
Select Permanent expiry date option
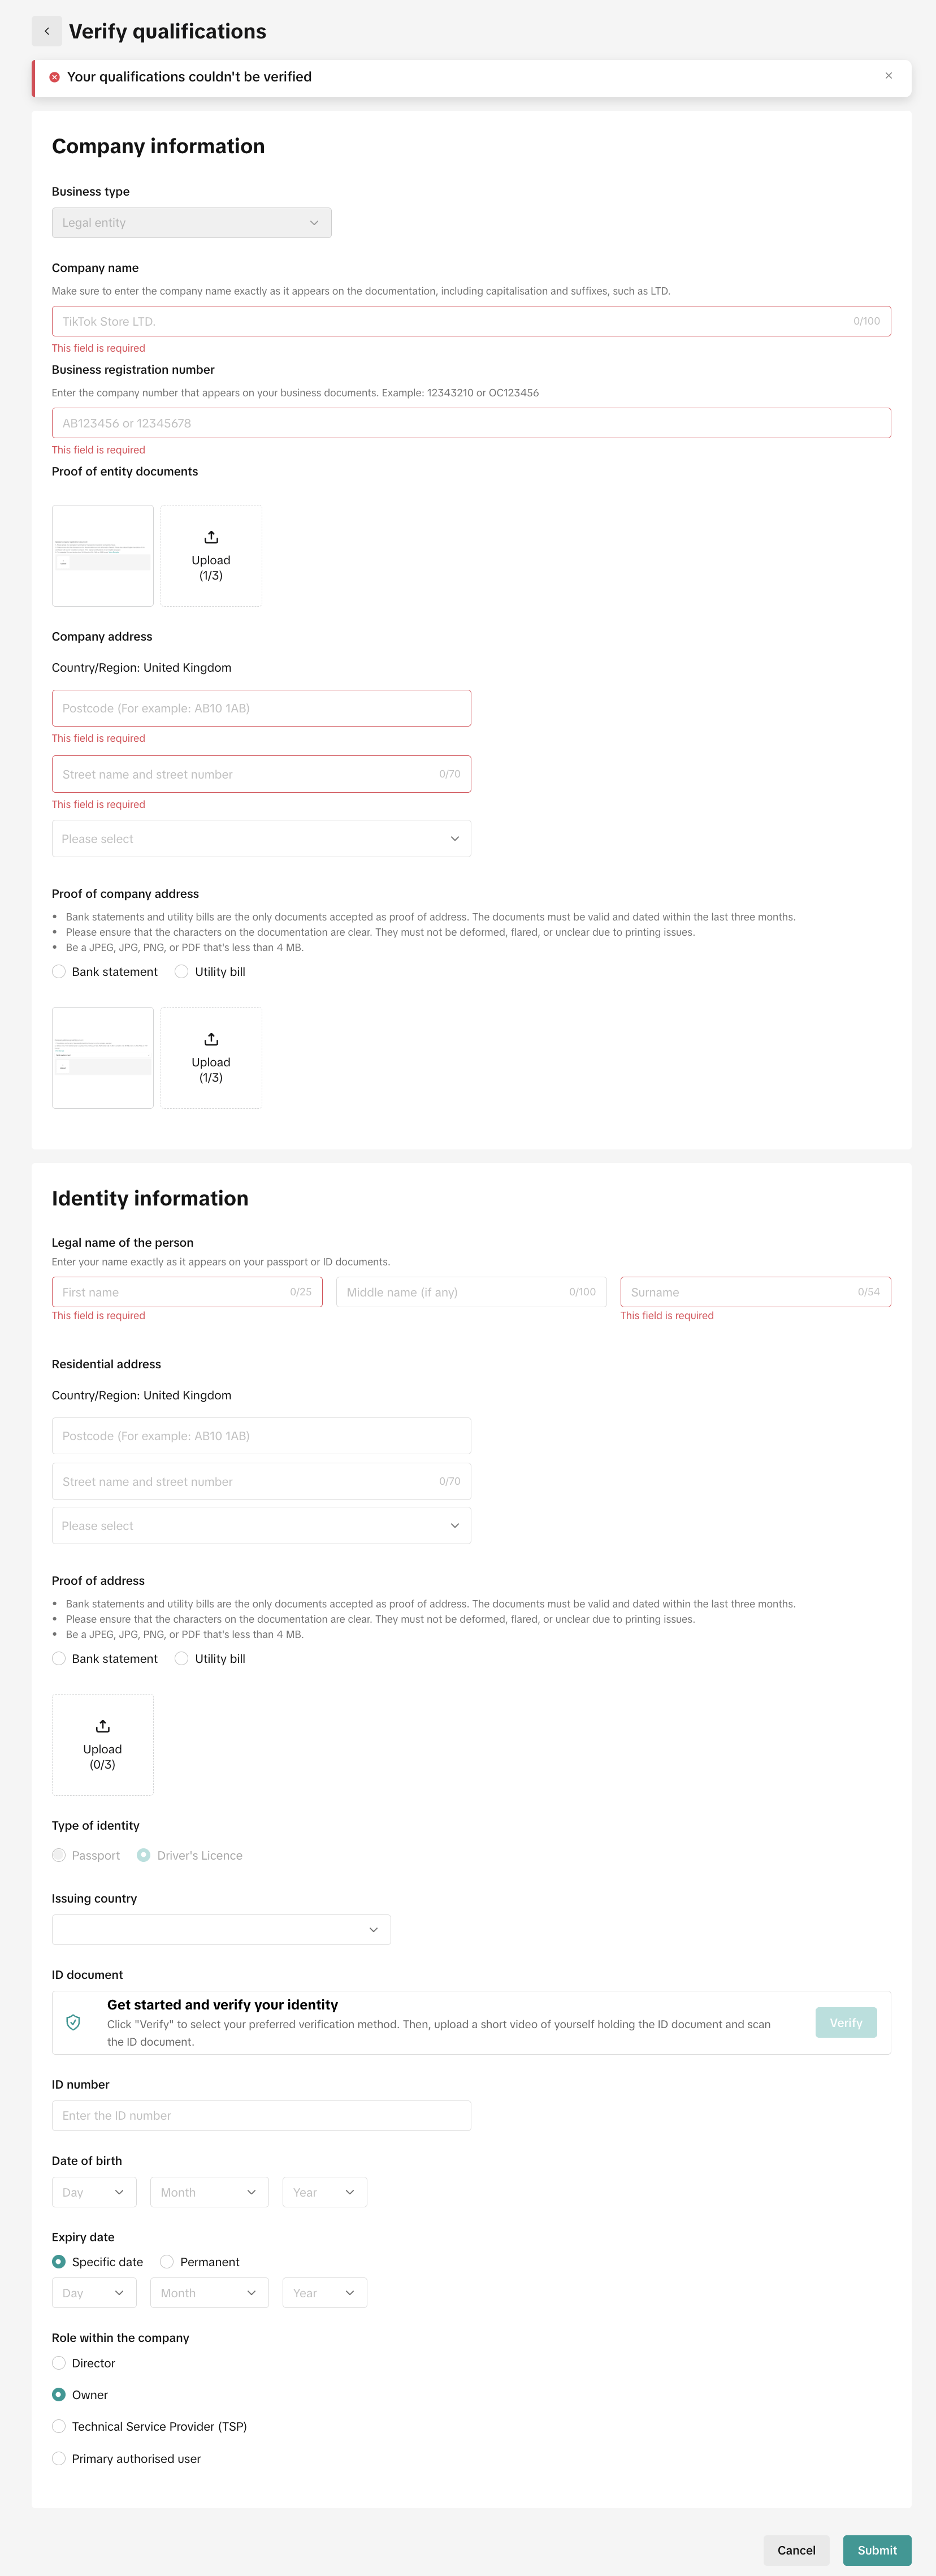tap(200, 2262)
